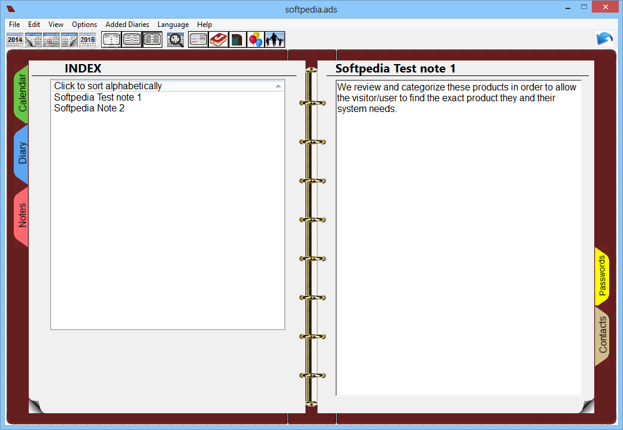This screenshot has height=430, width=623.
Task: Switch to the Contacts tab
Action: [x=602, y=335]
